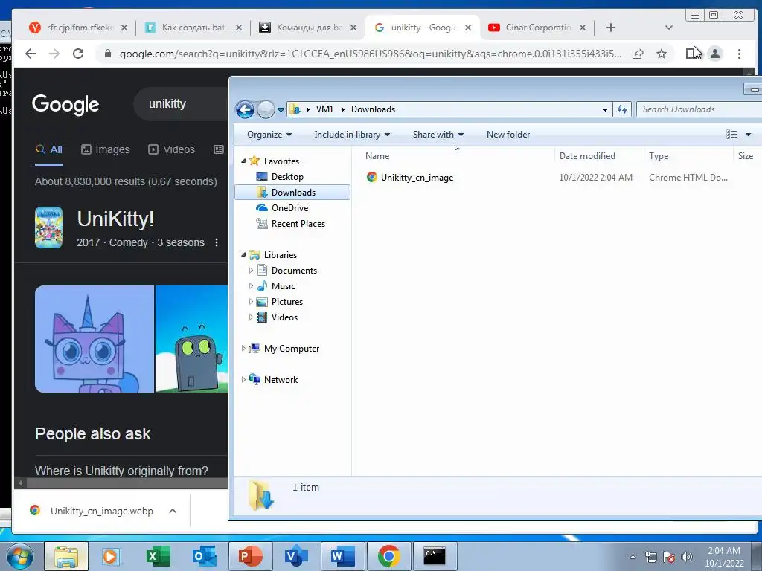Open Chrome profile avatar

click(715, 54)
